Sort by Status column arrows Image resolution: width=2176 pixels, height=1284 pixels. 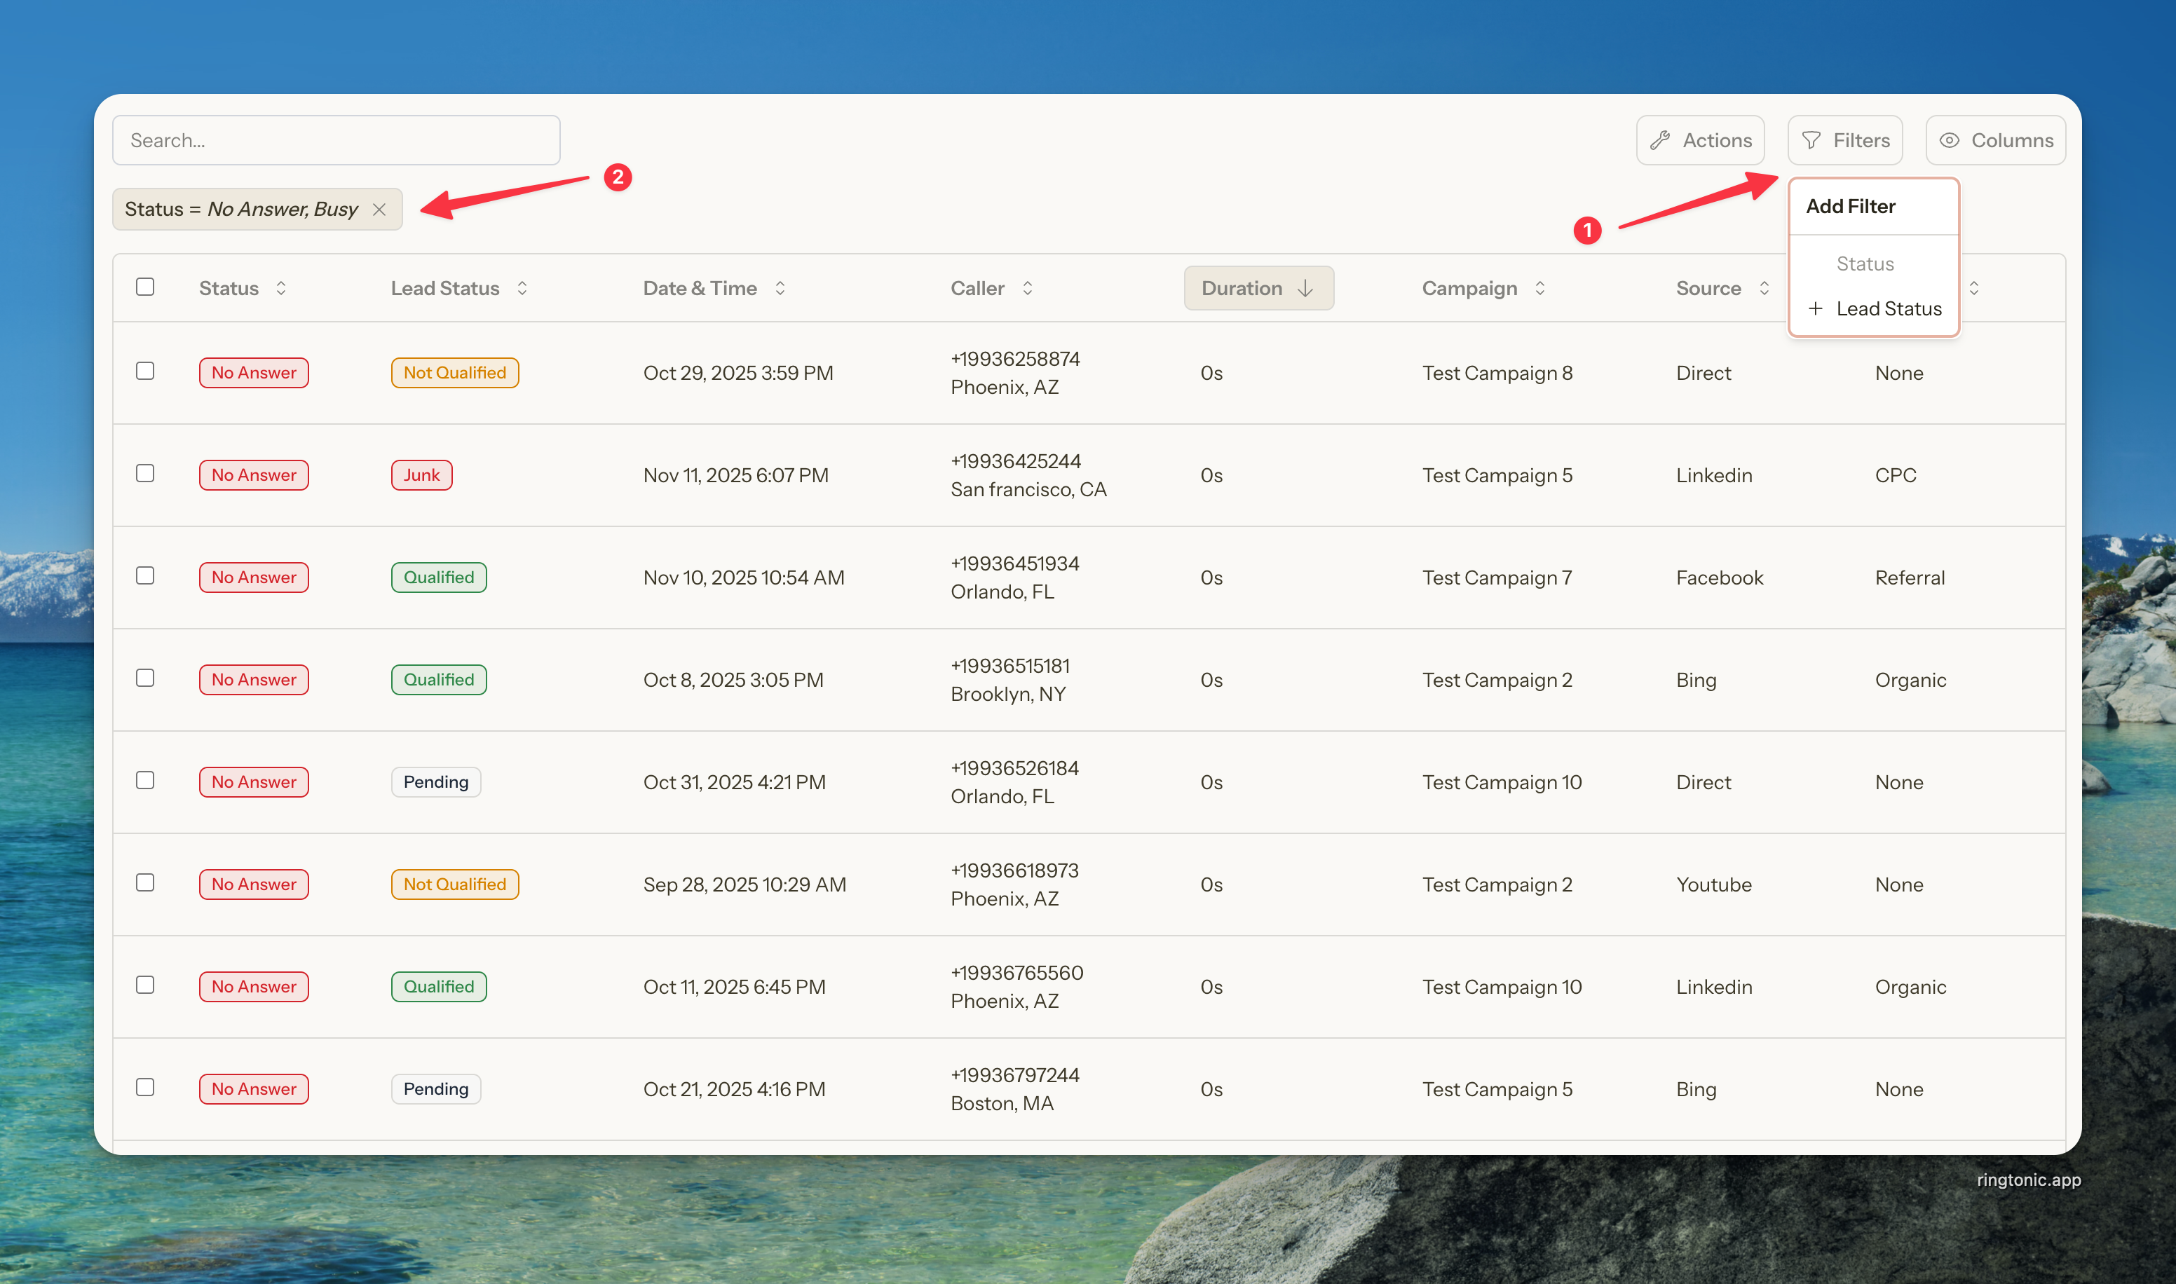pyautogui.click(x=281, y=288)
